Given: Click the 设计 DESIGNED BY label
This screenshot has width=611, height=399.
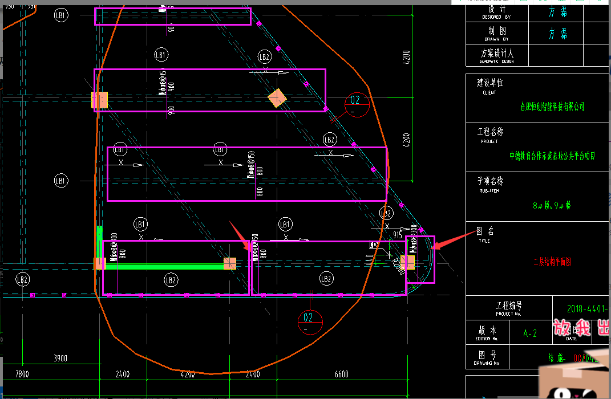Looking at the screenshot, I should click(496, 12).
